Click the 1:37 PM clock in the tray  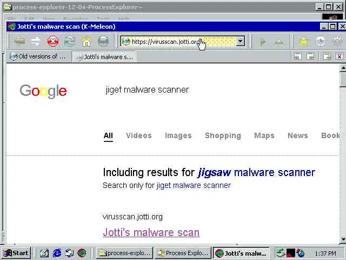coord(325,253)
